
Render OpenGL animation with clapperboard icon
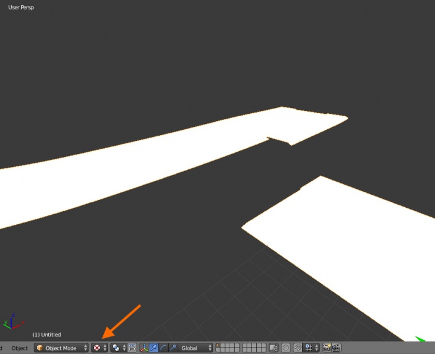(x=336, y=348)
